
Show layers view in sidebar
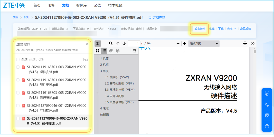pos(118,51)
